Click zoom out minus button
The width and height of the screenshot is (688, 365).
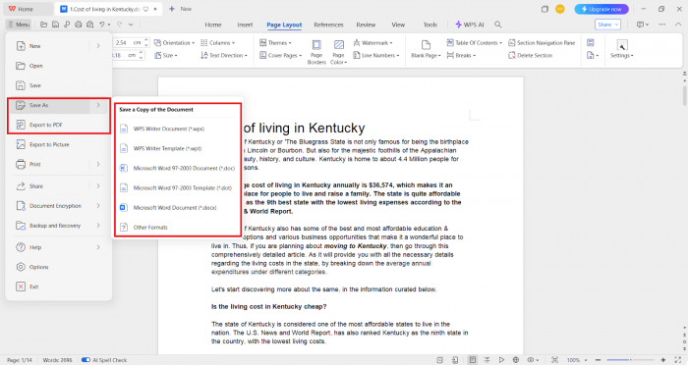598,360
